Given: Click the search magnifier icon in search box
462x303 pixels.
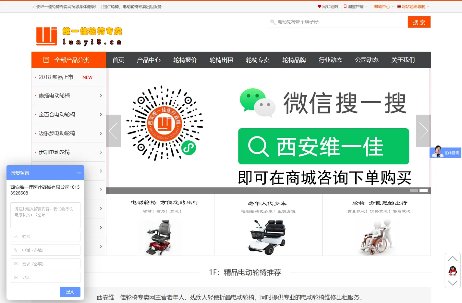Looking at the screenshot, I should (x=273, y=22).
